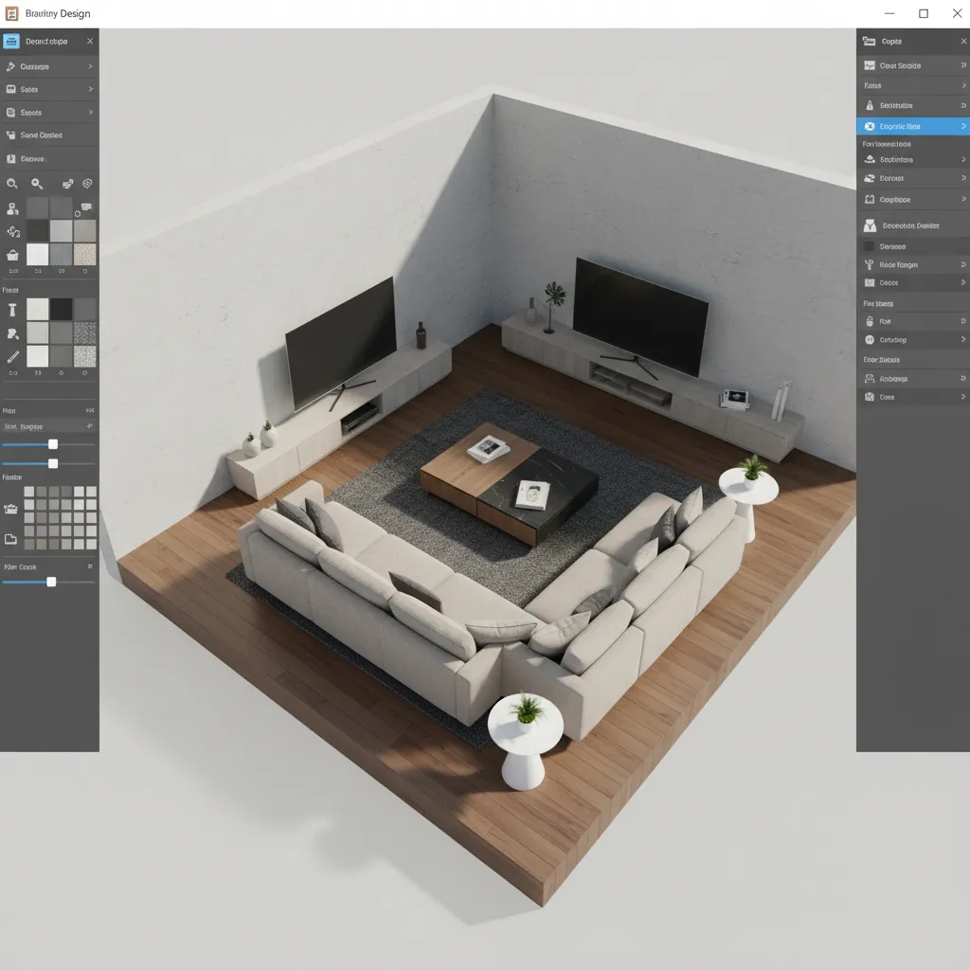Select the lamp tool in the Floor section
Screen dimensions: 970x970
point(14,308)
